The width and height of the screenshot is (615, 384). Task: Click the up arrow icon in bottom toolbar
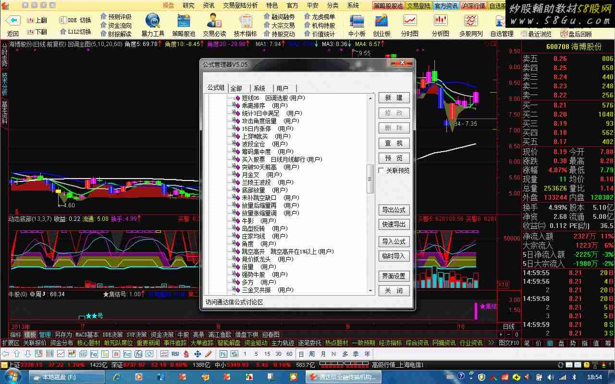point(17,354)
